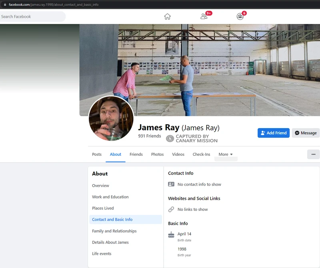
Task: Click the No contact info to show text
Action: (199, 185)
